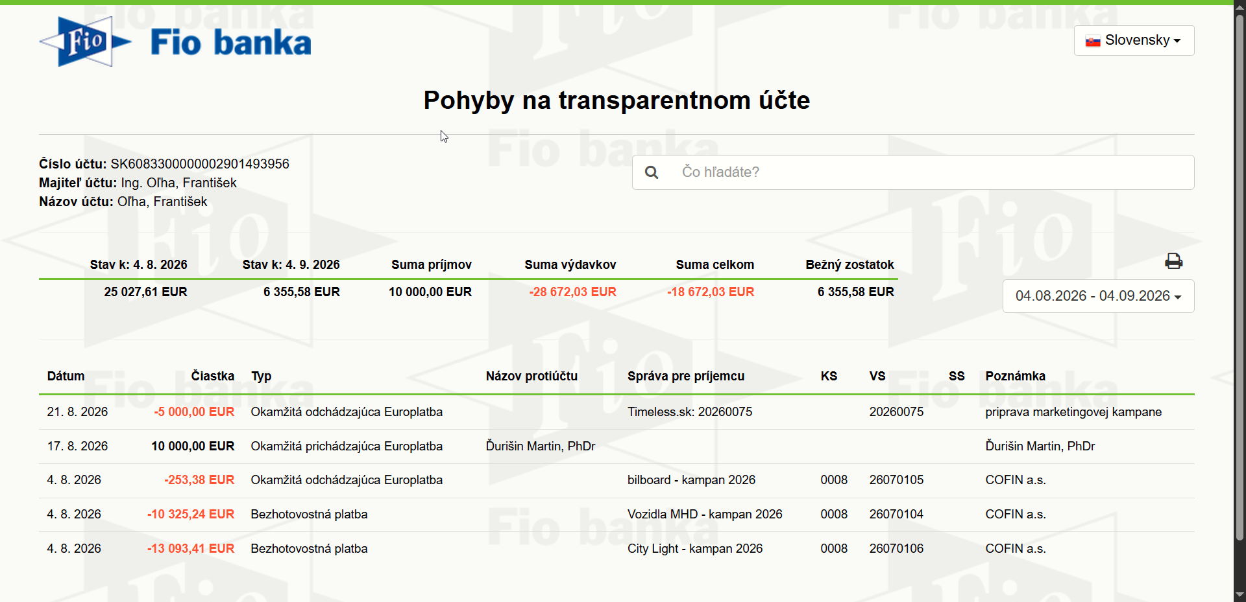Click the Slovak flag icon

point(1093,41)
